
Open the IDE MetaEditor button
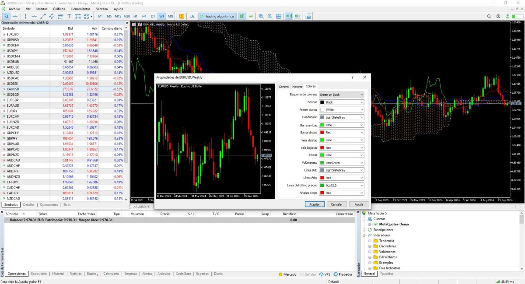[192, 16]
